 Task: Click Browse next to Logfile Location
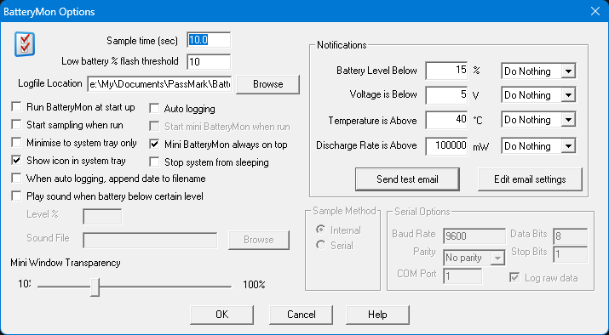268,84
